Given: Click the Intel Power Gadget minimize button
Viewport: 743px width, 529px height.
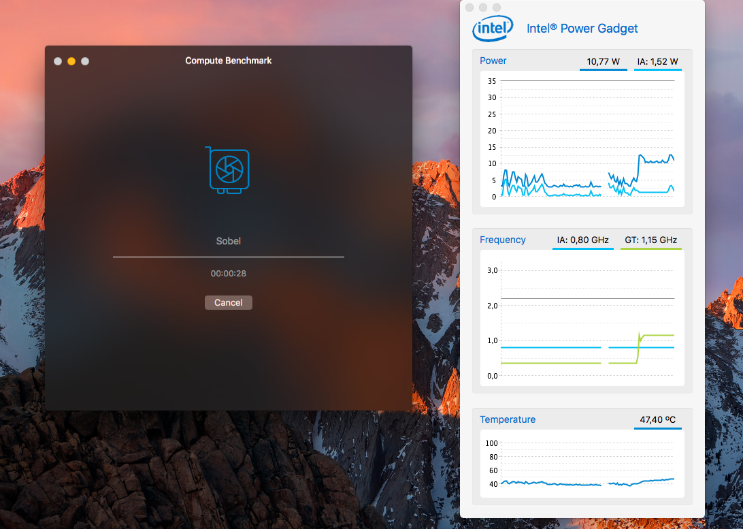Looking at the screenshot, I should pyautogui.click(x=483, y=7).
